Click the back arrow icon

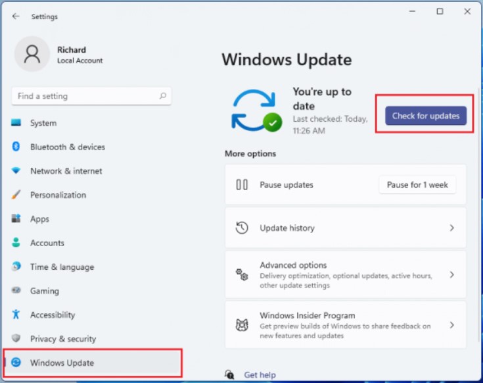16,16
